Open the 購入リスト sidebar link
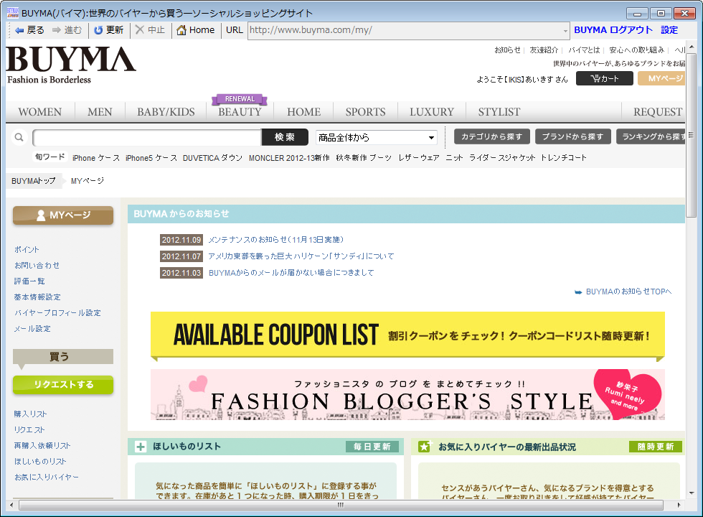Viewport: 703px width, 517px height. click(30, 414)
